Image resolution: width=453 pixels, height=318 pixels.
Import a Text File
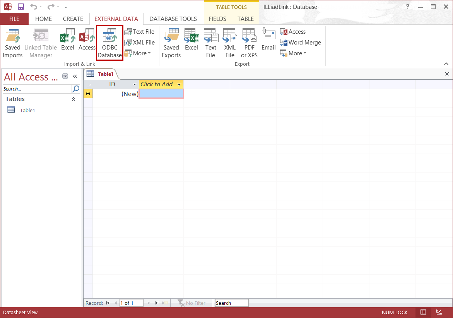(140, 31)
